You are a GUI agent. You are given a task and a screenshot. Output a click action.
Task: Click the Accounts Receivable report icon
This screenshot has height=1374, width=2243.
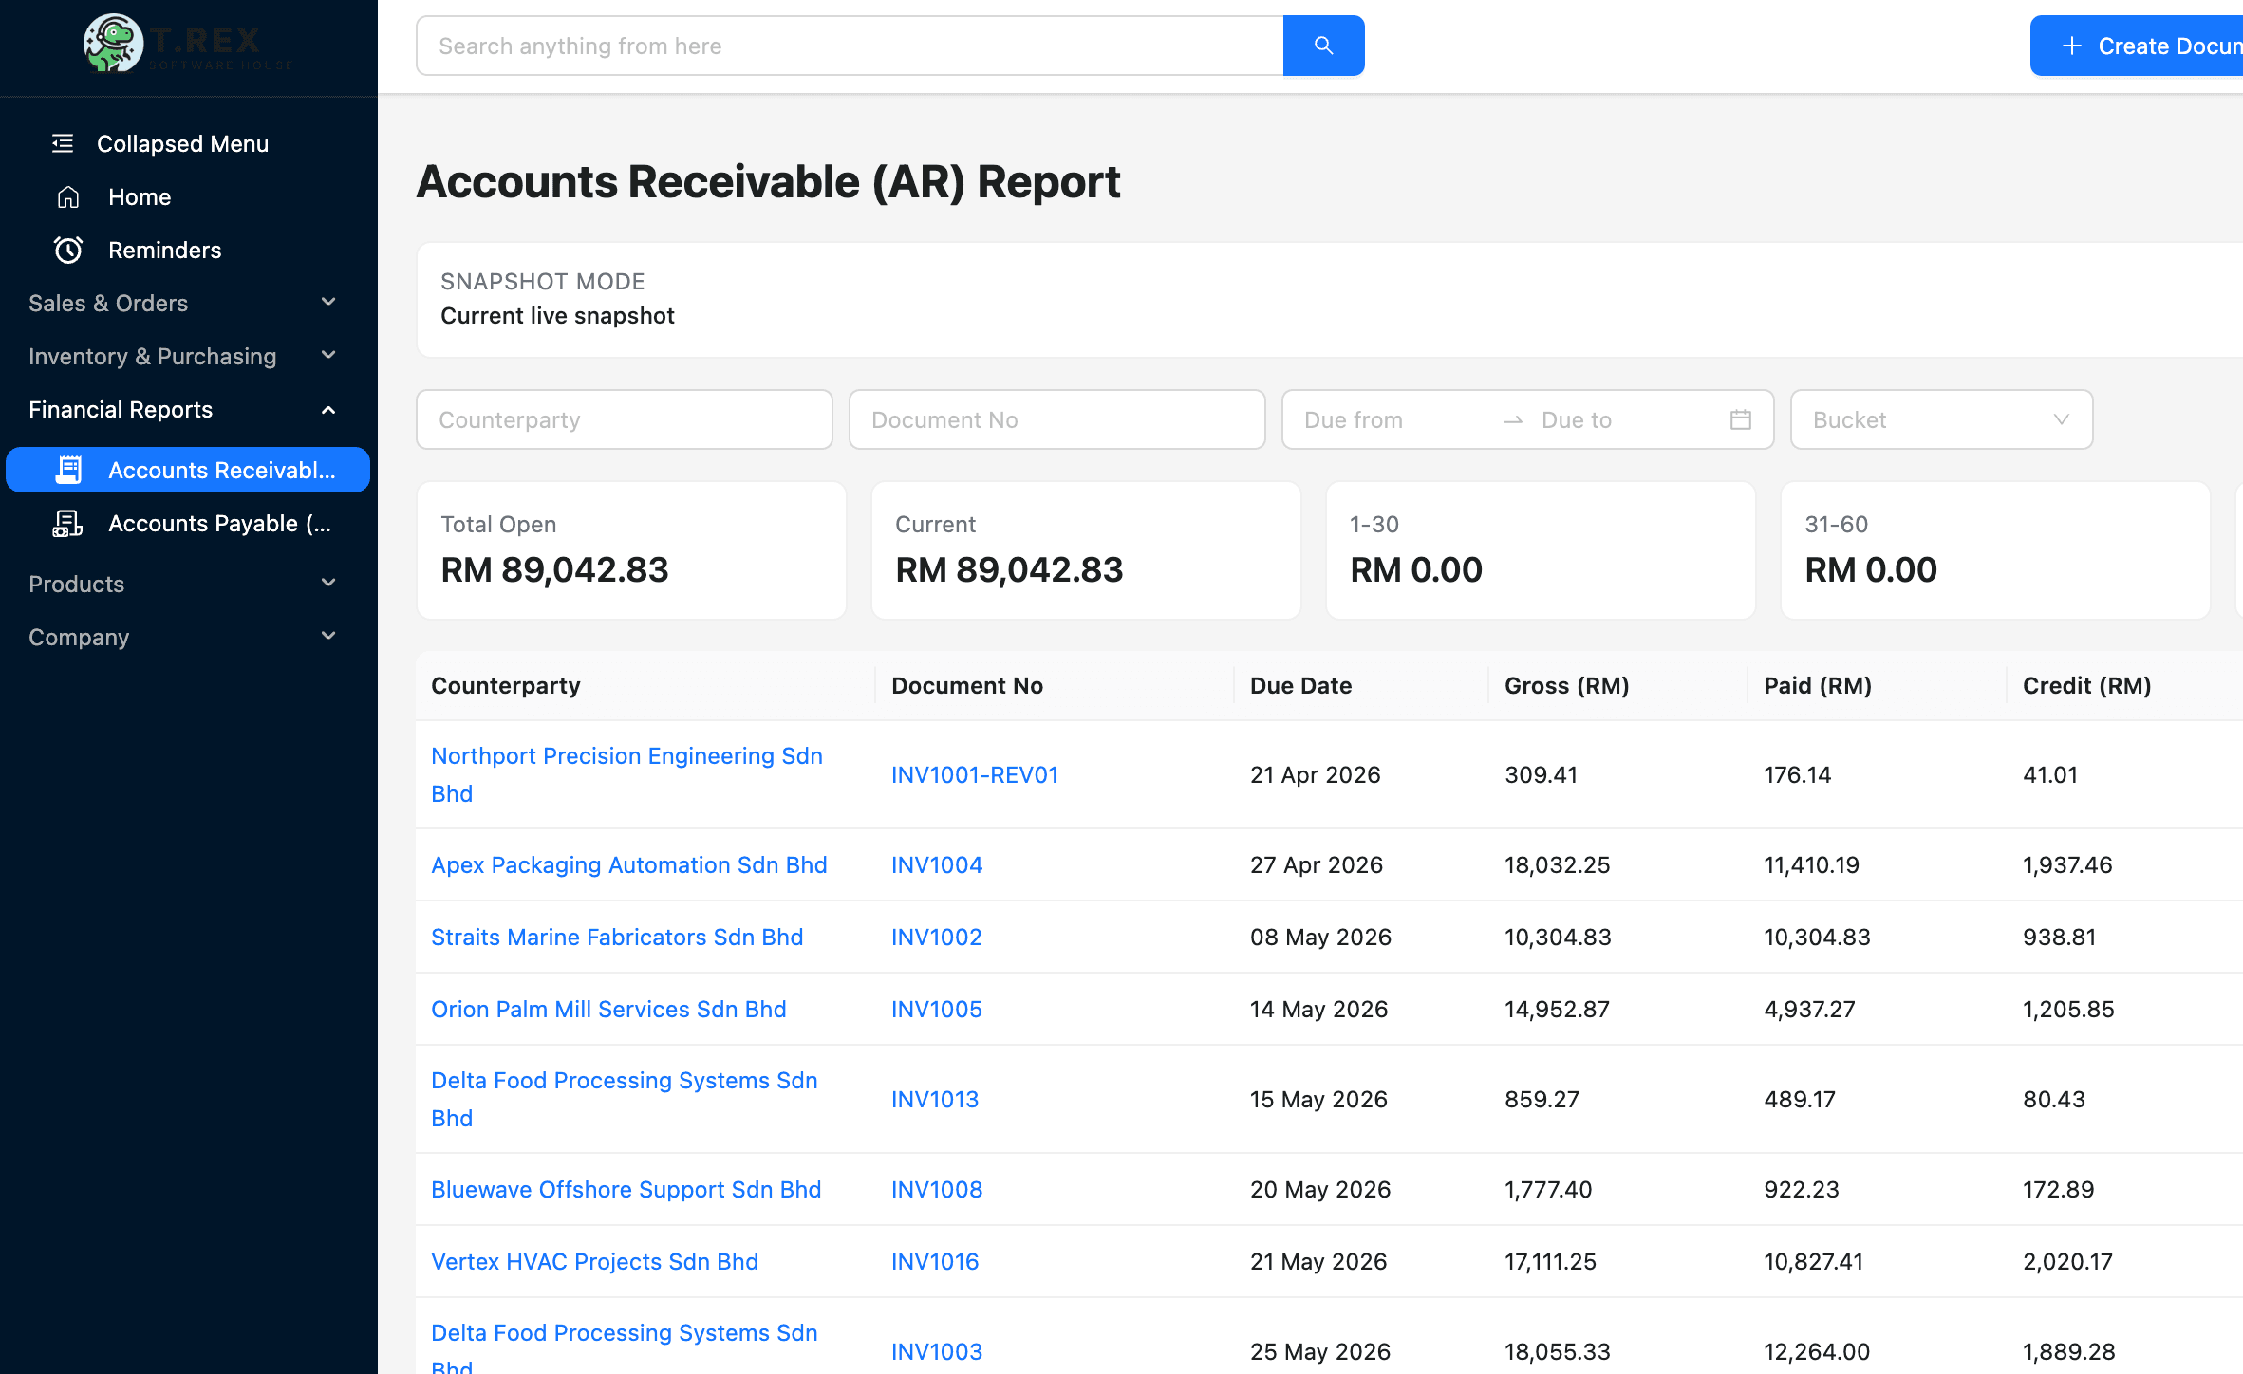68,469
